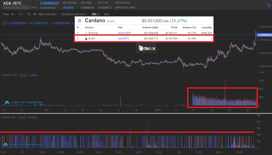Click the 2019 date label on time axis

[x=158, y=110]
